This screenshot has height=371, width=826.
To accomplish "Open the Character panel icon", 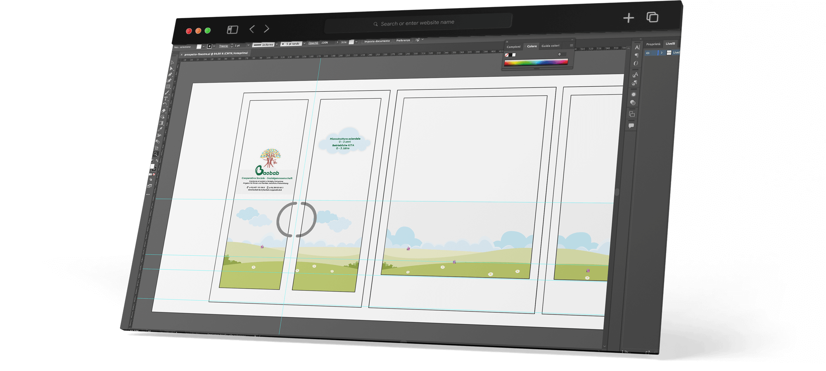I will coord(637,48).
